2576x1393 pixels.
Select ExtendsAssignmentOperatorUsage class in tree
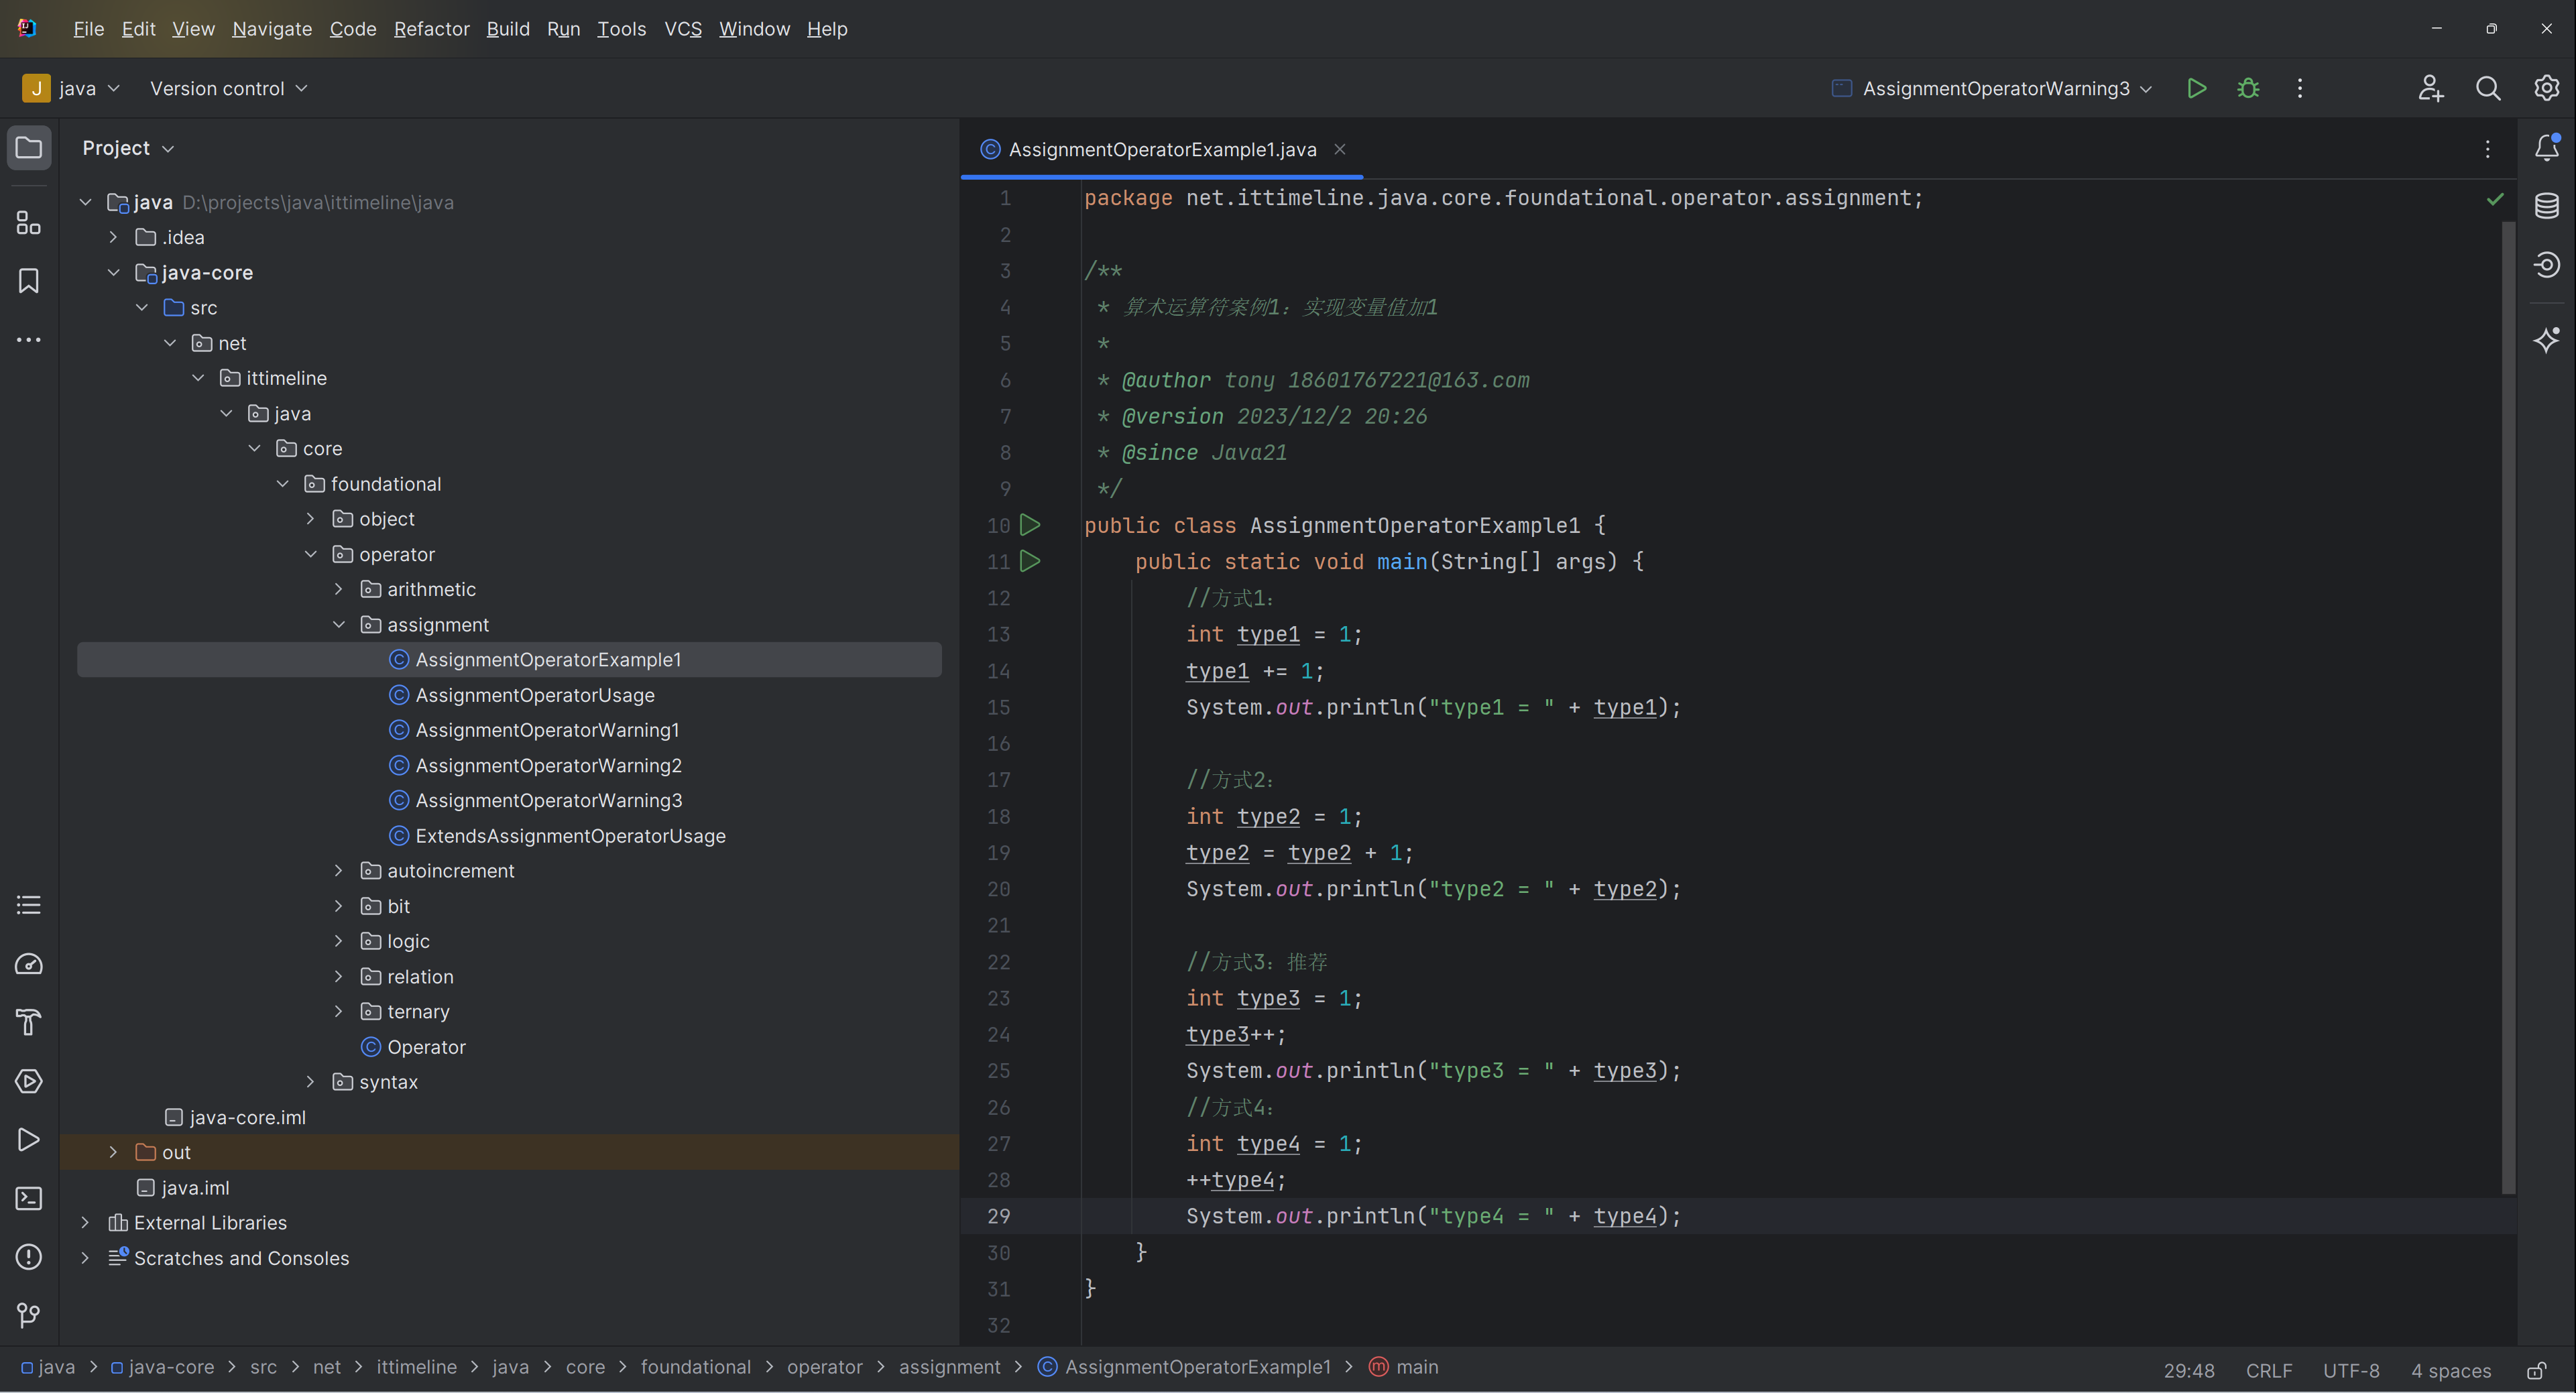click(570, 836)
